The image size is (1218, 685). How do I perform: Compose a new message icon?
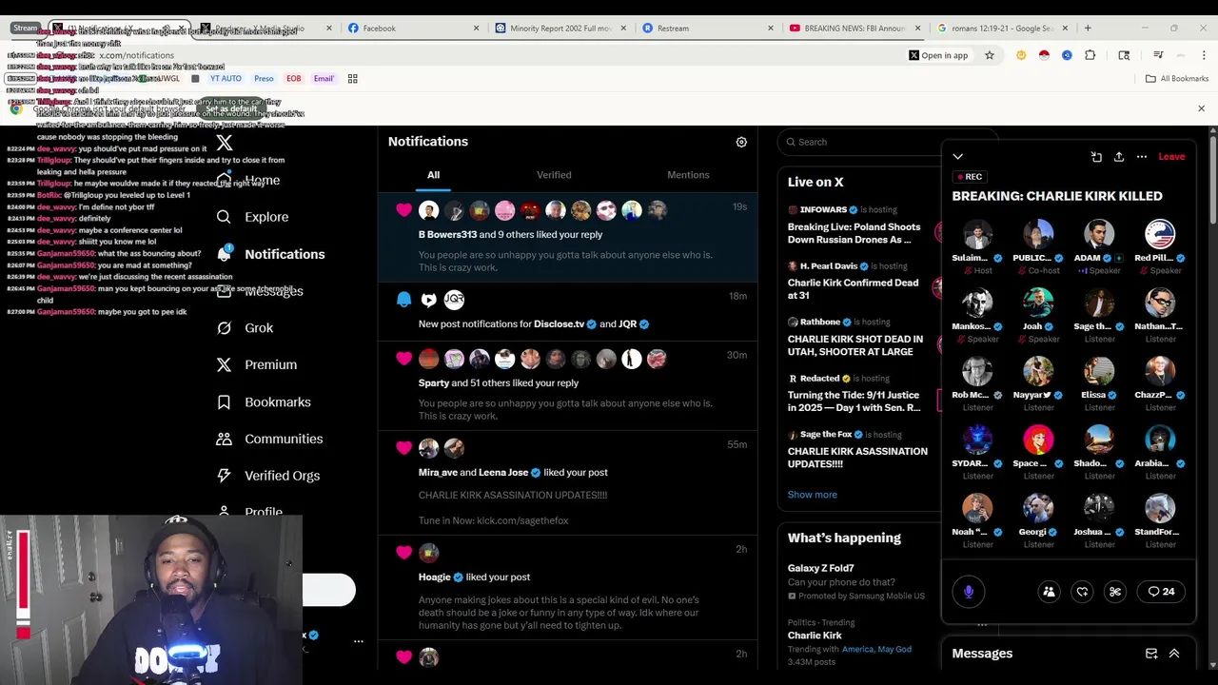(1151, 654)
